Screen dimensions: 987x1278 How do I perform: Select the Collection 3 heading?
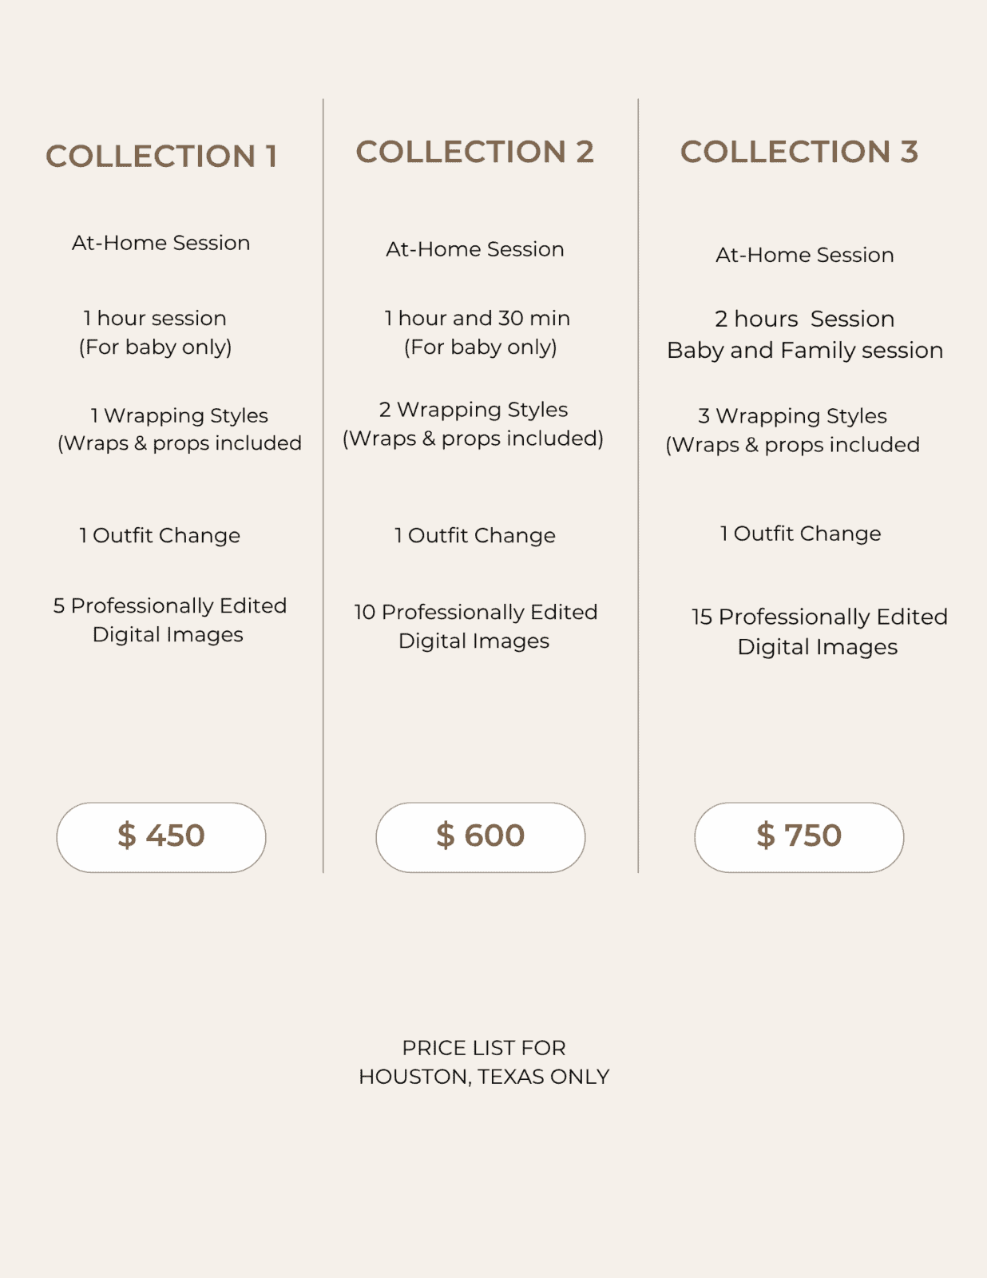799,152
